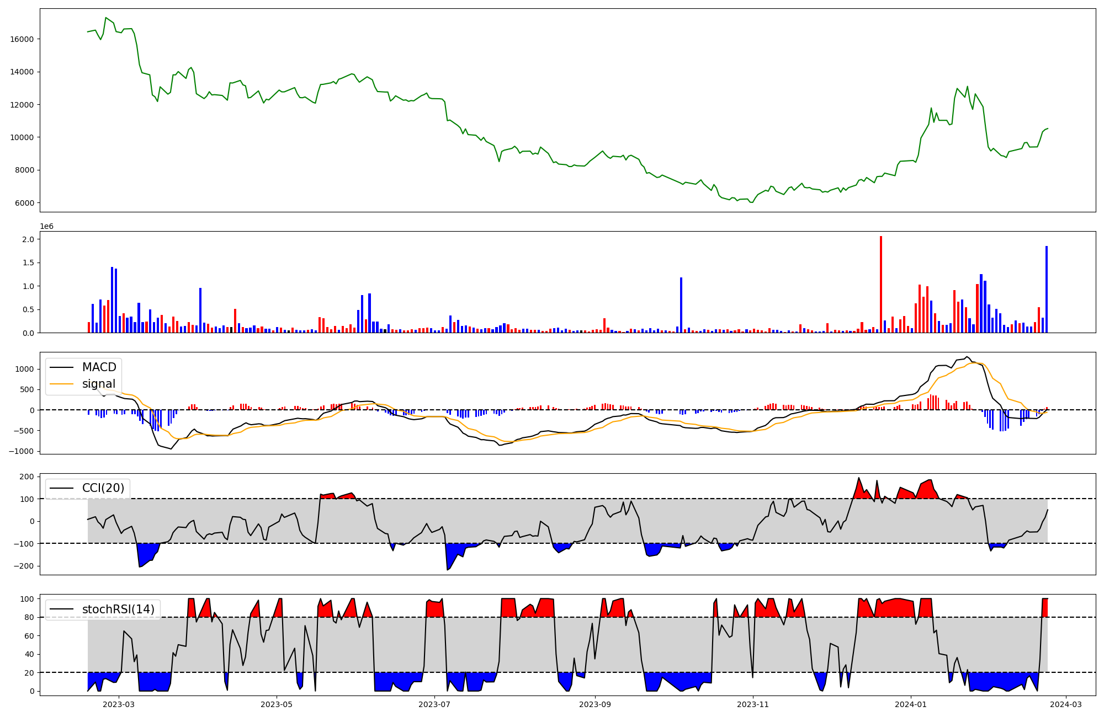Click the CCI(20) legend label
Image resolution: width=1104 pixels, height=717 pixels.
coord(103,488)
